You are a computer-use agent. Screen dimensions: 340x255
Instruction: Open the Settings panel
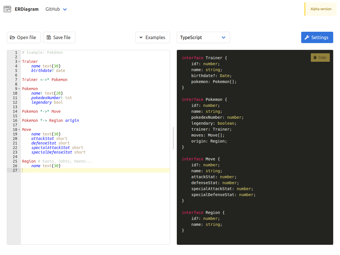point(317,37)
